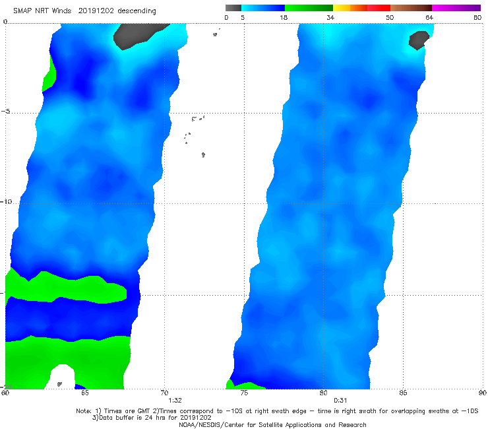Click the color scale value '50'
Image resolution: width=488 pixels, height=429 pixels.
(390, 17)
